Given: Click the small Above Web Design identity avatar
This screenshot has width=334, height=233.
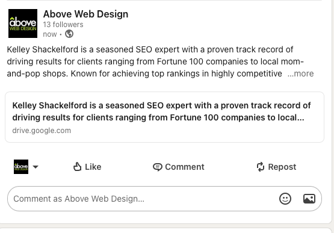Looking at the screenshot, I should 21,167.
